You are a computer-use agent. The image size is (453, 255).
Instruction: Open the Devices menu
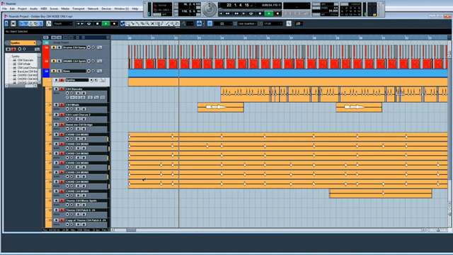(106, 8)
